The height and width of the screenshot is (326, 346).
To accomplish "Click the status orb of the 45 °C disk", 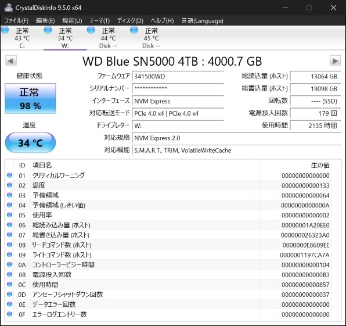I will (134, 30).
